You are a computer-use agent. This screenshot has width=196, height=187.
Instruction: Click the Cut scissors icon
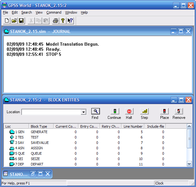(31, 21)
